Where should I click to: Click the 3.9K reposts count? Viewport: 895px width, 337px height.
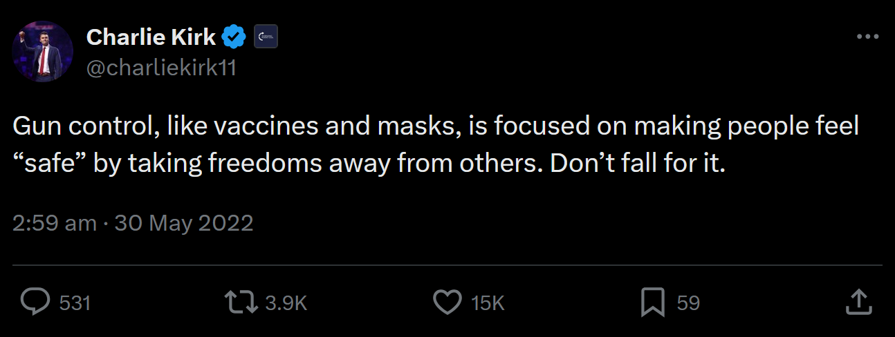tap(286, 302)
